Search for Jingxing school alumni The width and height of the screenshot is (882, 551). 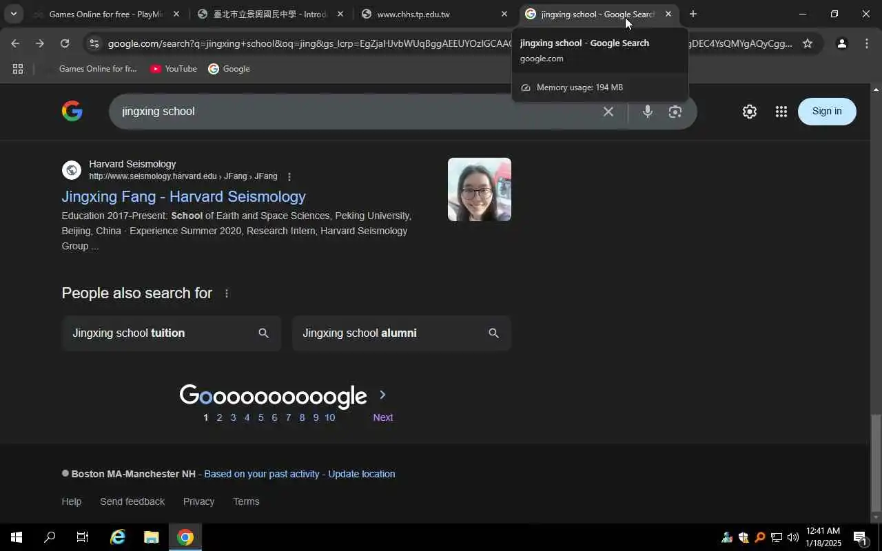point(401,333)
